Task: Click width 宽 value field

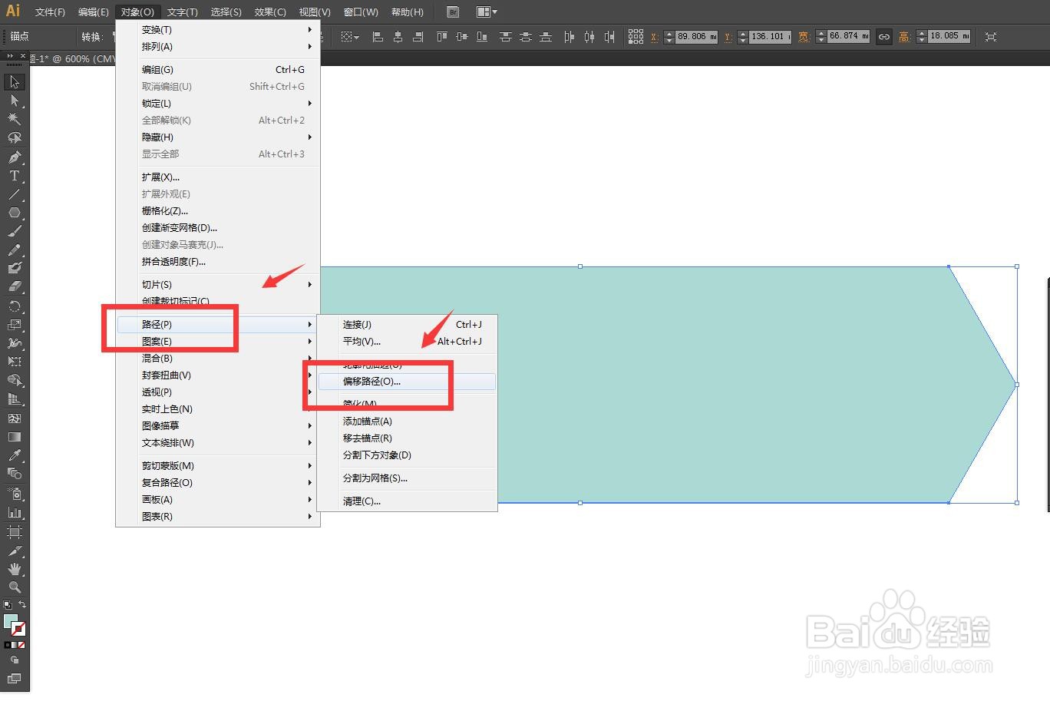Action: click(x=848, y=36)
